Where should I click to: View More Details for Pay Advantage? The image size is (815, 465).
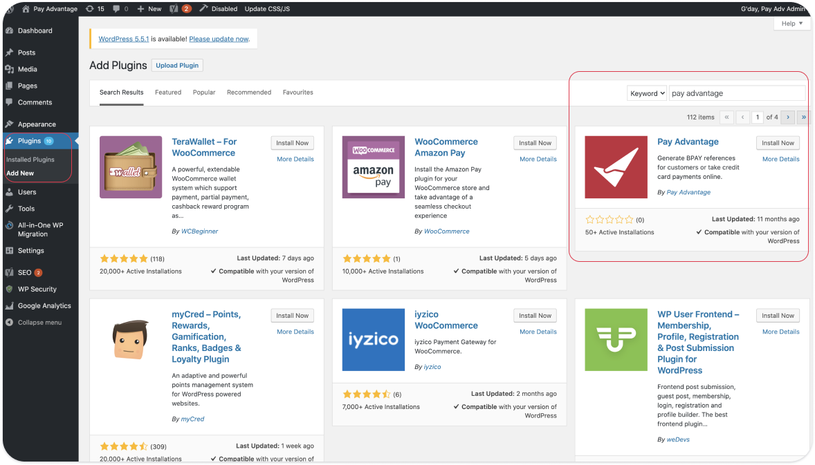click(x=780, y=160)
